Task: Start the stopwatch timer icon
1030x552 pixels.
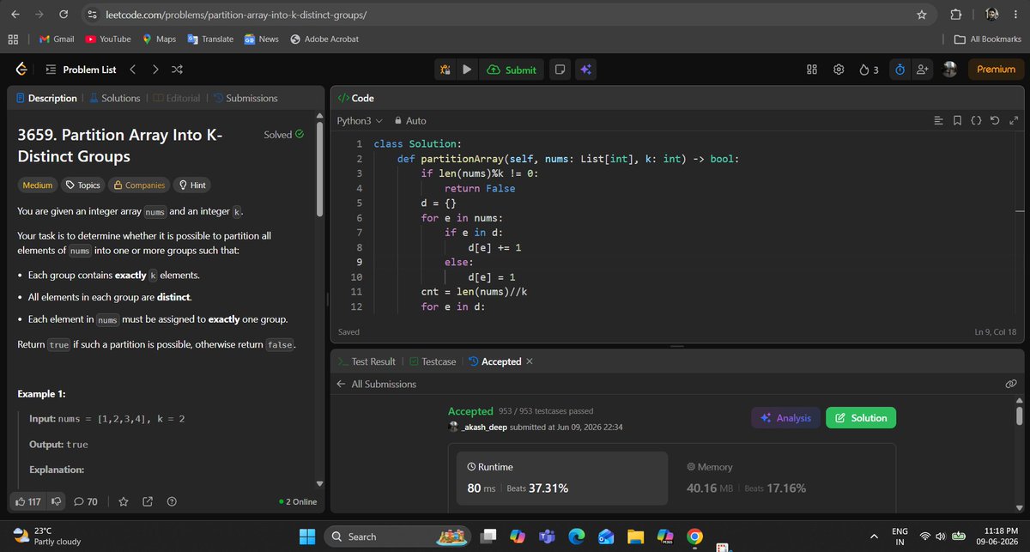Action: (899, 70)
